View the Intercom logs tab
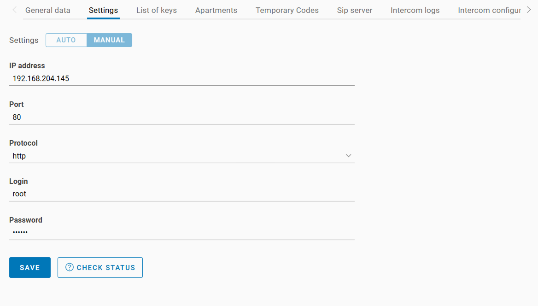The width and height of the screenshot is (538, 306). coord(415,10)
